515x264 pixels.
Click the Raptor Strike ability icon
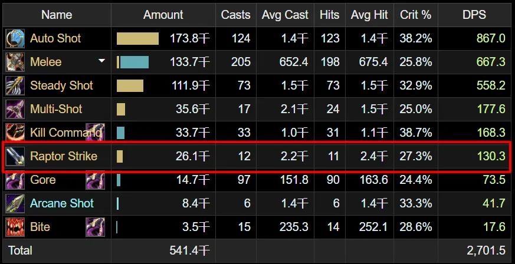click(x=15, y=156)
